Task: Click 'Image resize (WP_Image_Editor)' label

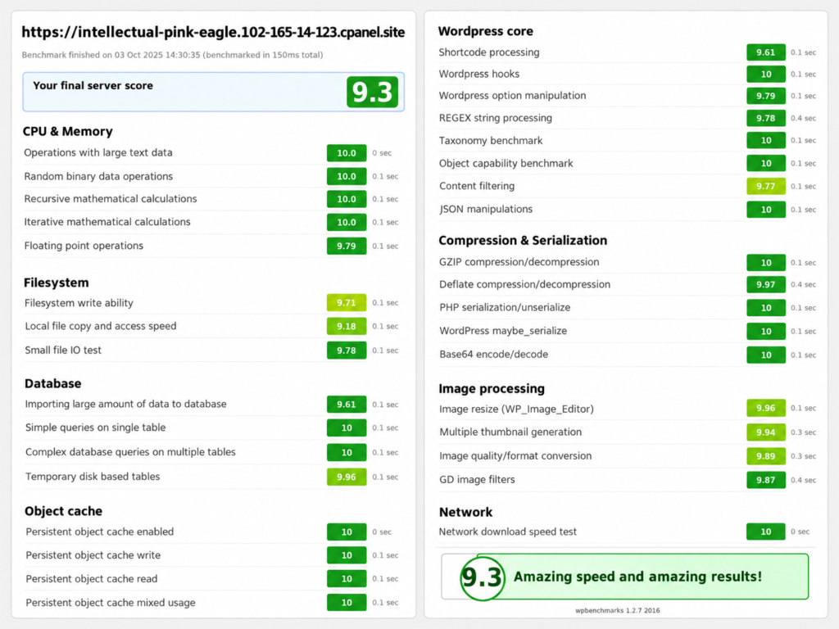Action: pos(516,410)
